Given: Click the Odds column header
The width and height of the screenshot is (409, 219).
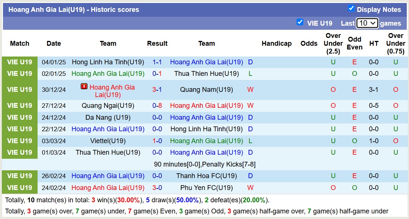Looking at the screenshot, I should tap(309, 44).
